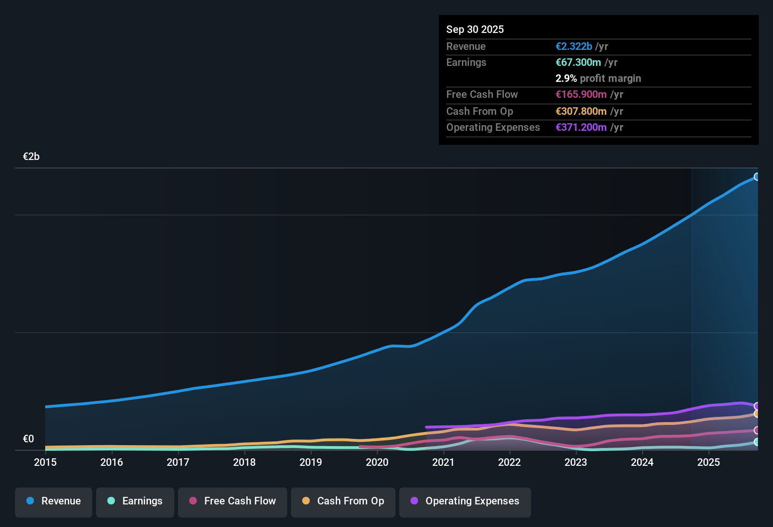
Task: Select the 2.9% profit margin row
Action: point(598,79)
